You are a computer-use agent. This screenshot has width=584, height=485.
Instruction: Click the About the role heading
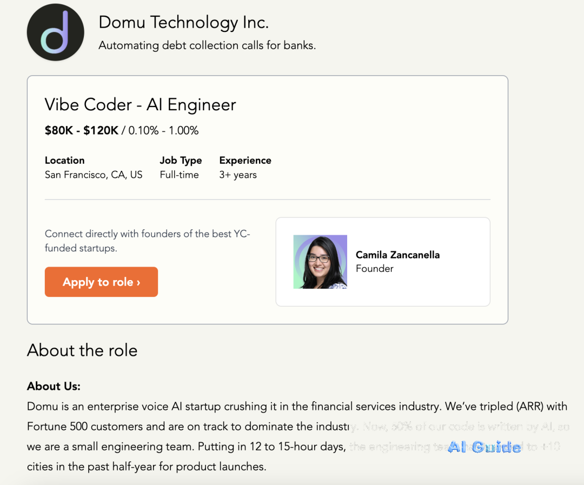click(82, 350)
